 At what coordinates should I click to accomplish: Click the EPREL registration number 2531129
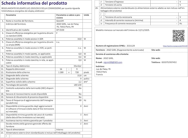[131, 46]
